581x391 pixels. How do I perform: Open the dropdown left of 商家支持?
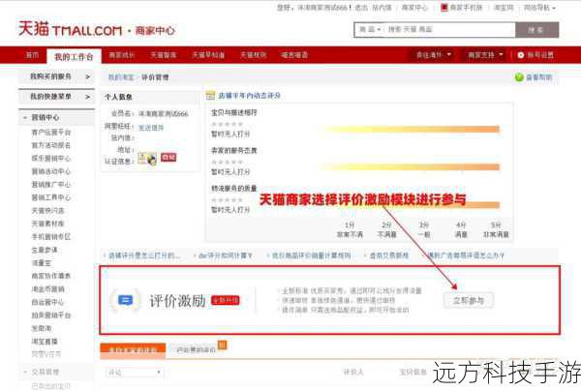(x=433, y=55)
